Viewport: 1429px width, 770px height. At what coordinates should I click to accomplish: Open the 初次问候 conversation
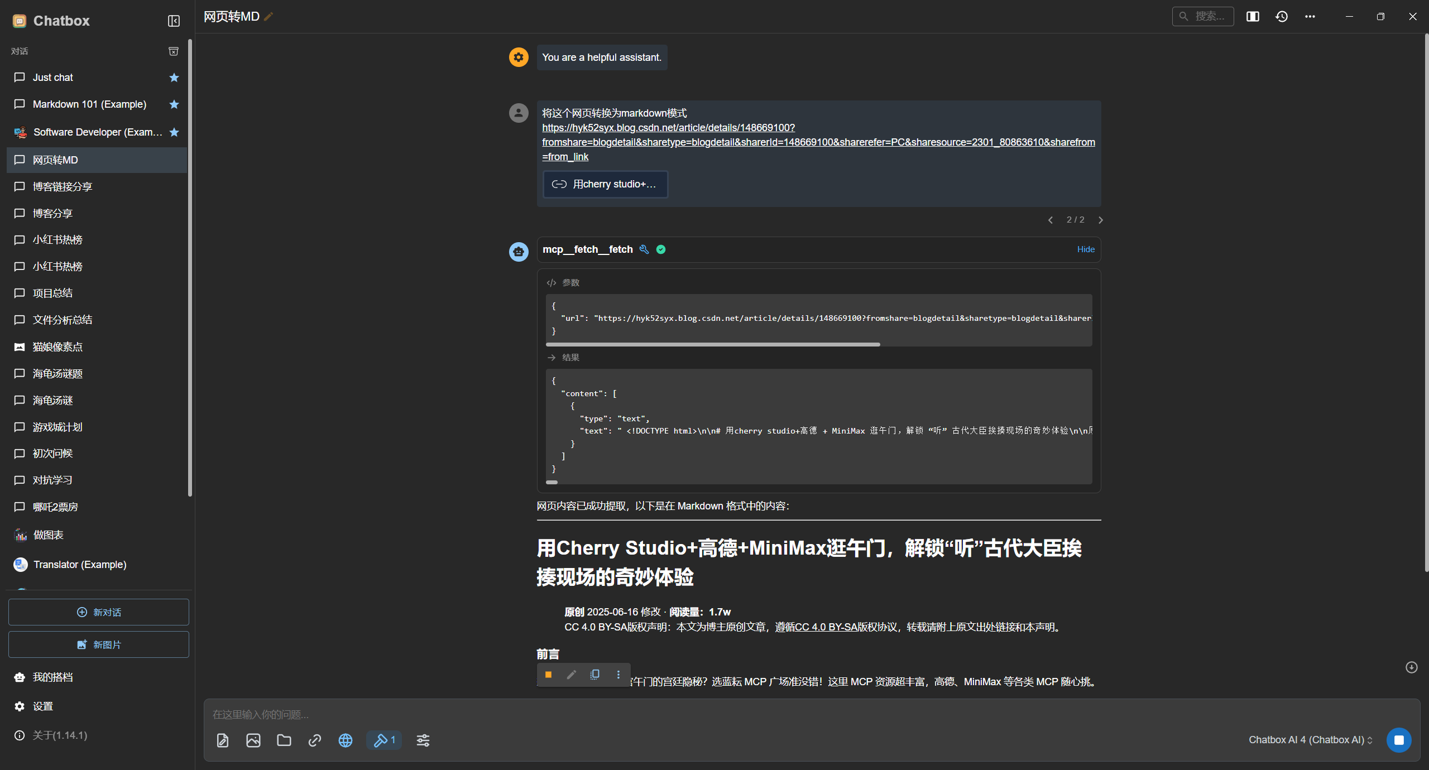97,454
